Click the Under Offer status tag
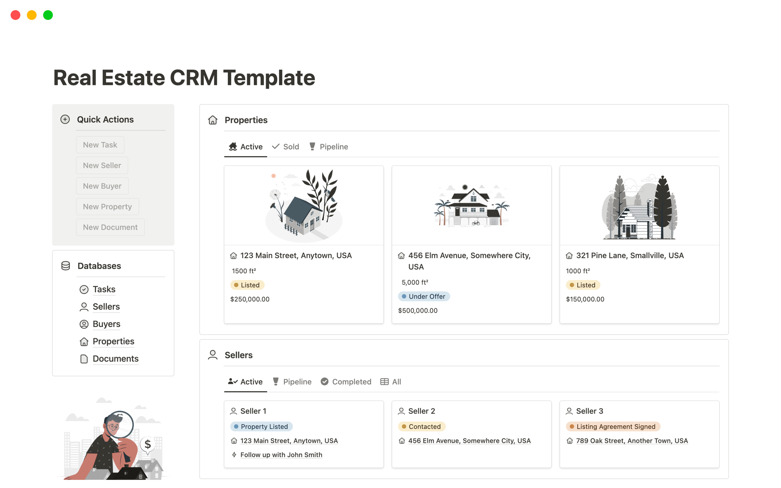 coord(424,296)
